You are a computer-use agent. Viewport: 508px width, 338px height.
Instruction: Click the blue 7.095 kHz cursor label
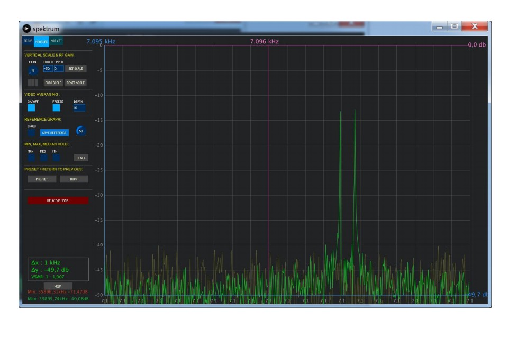point(101,41)
